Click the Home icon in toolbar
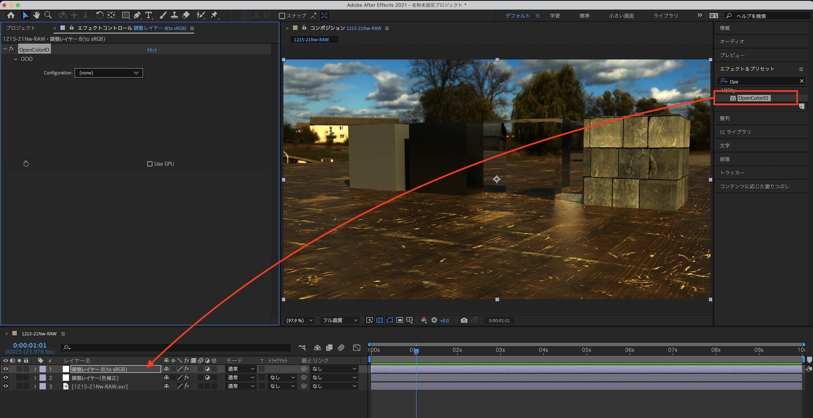This screenshot has width=813, height=418. pyautogui.click(x=11, y=15)
